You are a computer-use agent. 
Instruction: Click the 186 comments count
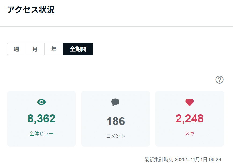(116, 121)
